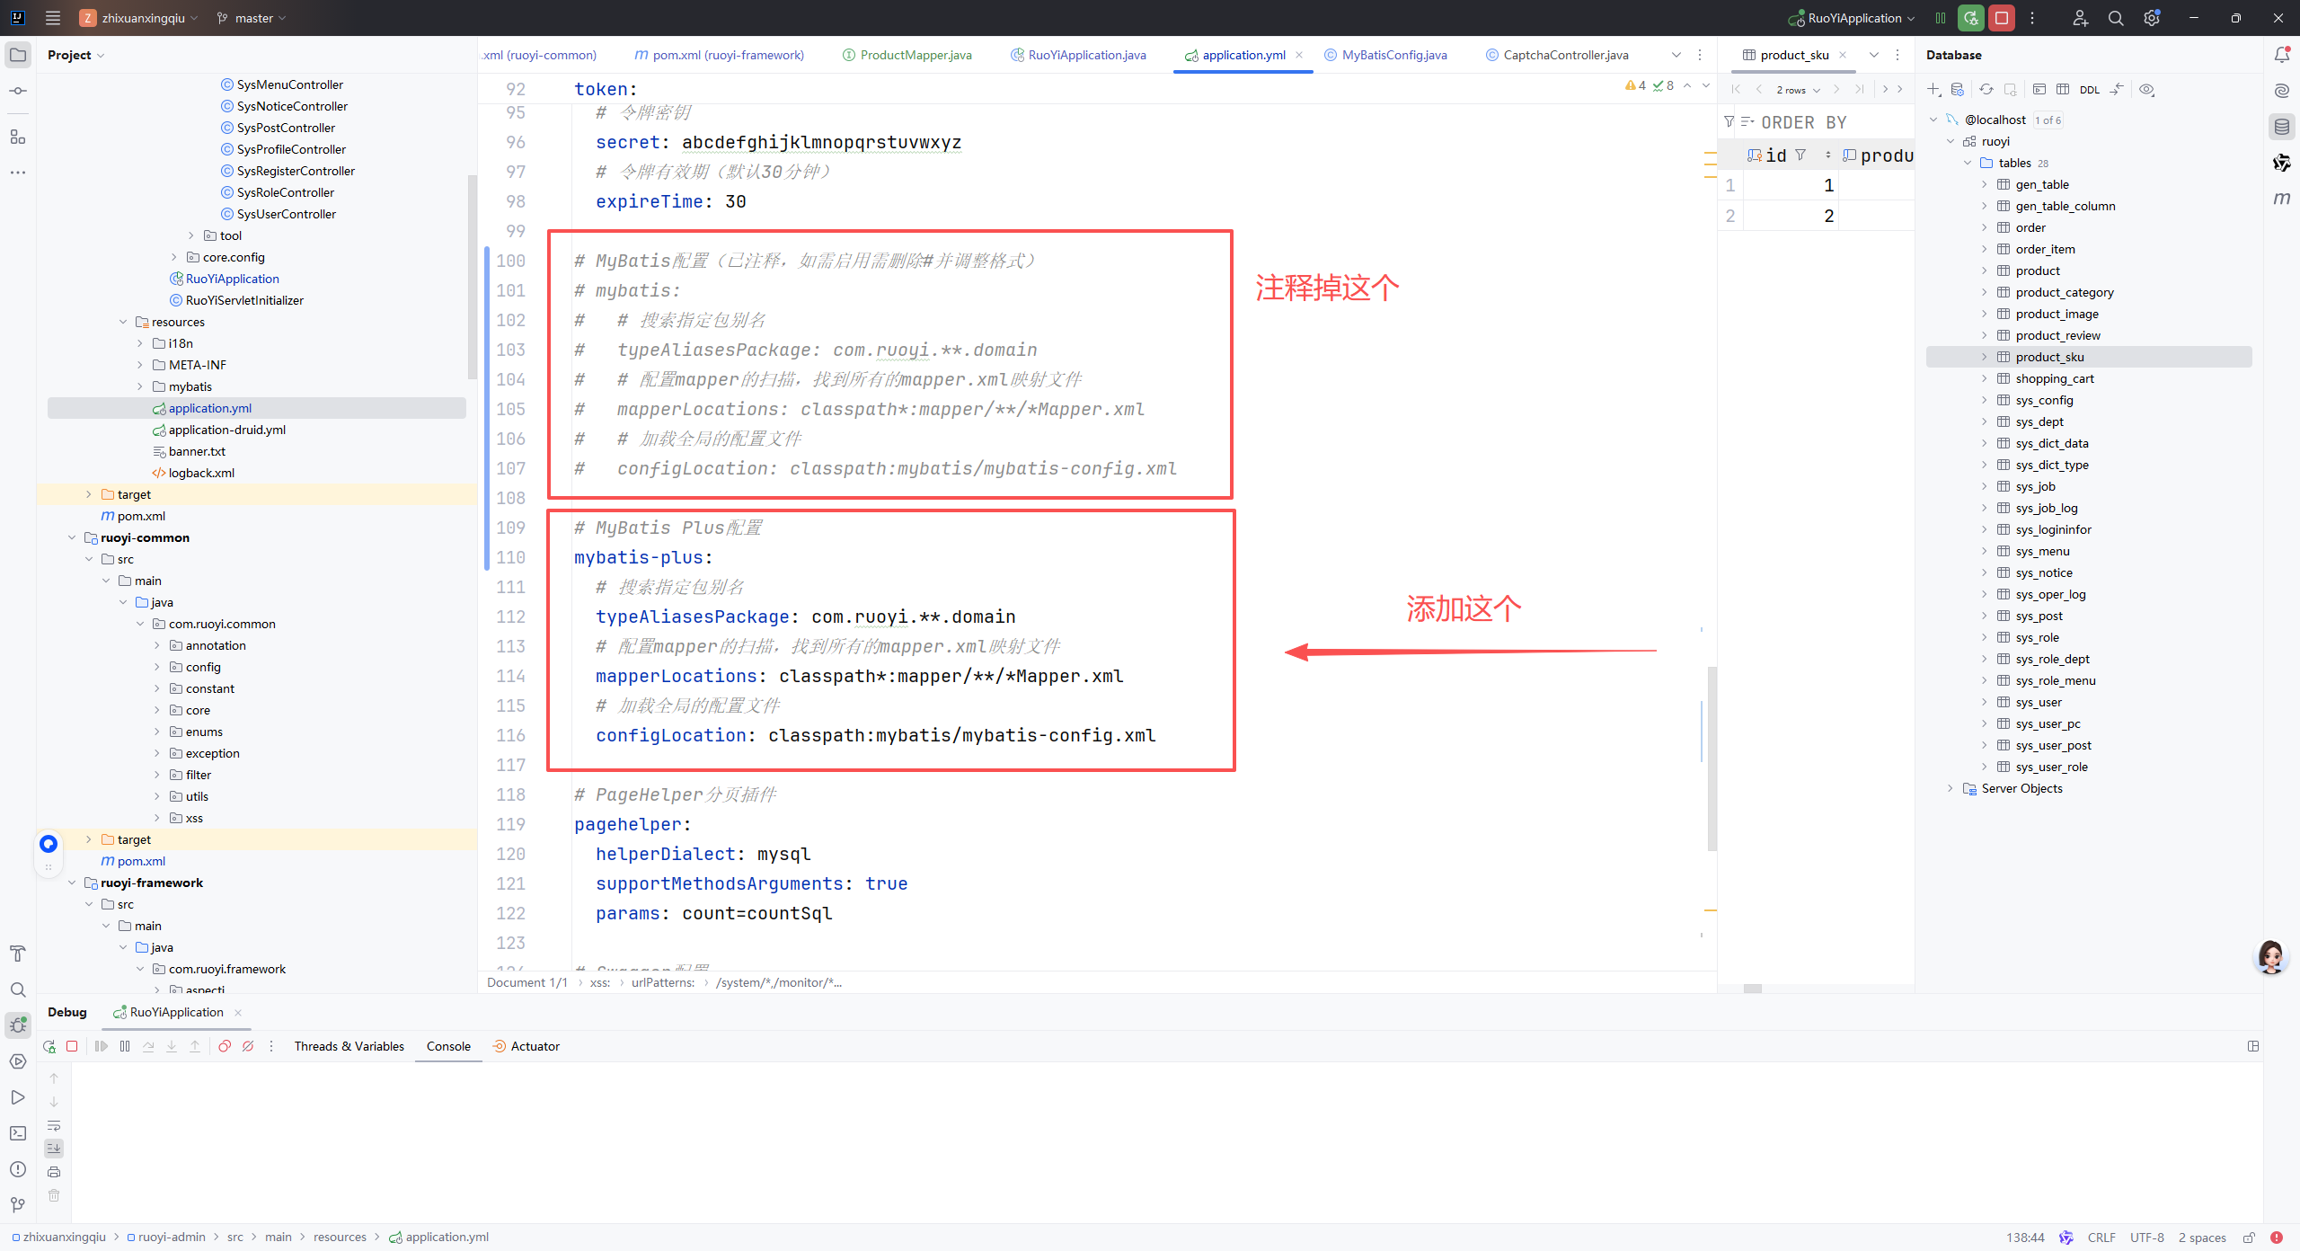Viewport: 2300px width, 1251px height.
Task: Click the Stop RuoYiApplication red button
Action: [x=2002, y=18]
